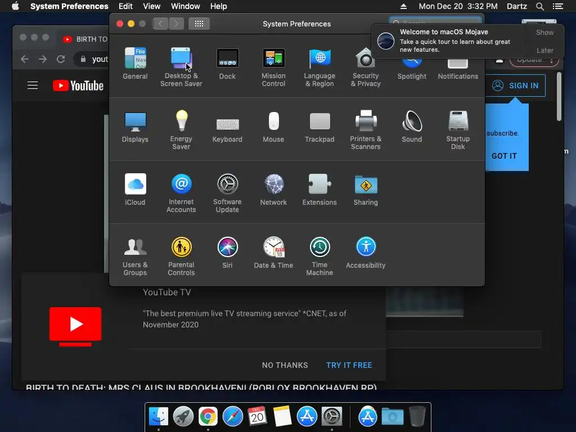
Task: Open Notifications preferences pane
Action: pyautogui.click(x=458, y=68)
